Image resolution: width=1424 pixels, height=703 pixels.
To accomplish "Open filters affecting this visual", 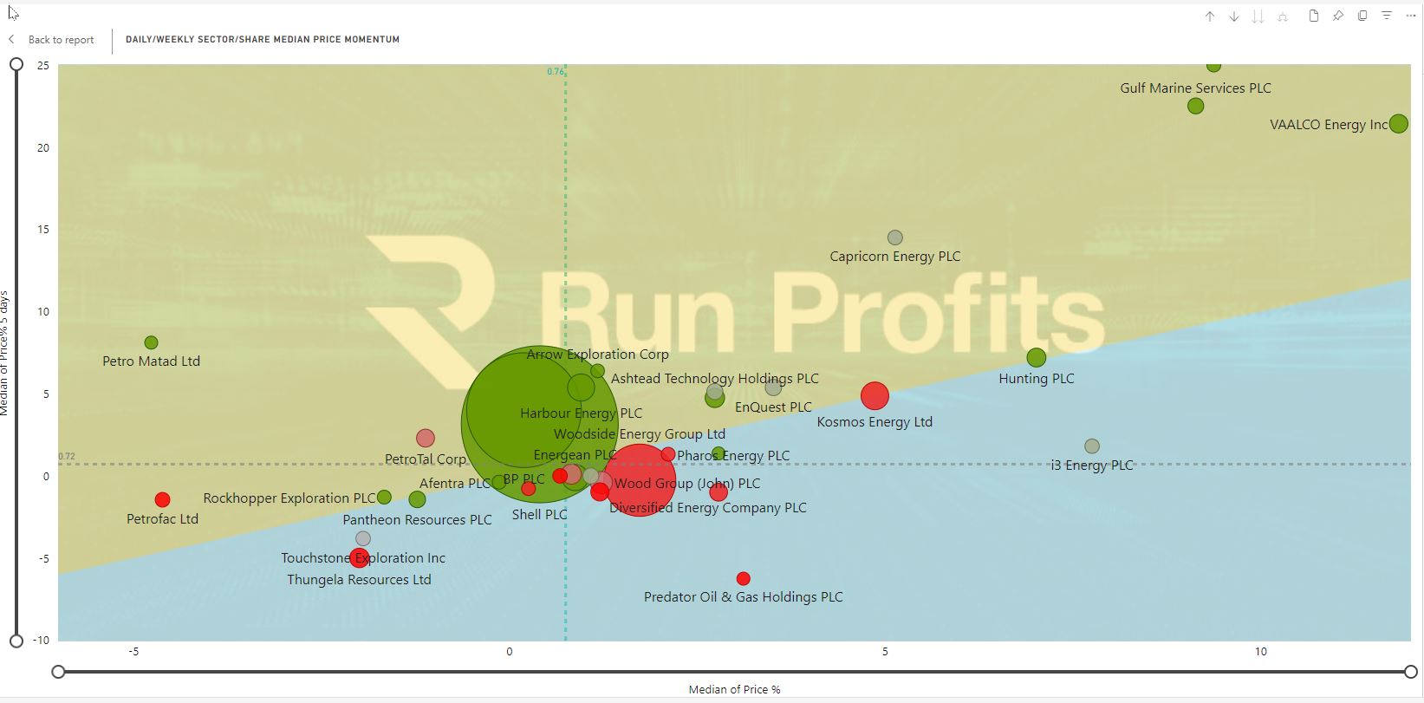I will 1387,16.
